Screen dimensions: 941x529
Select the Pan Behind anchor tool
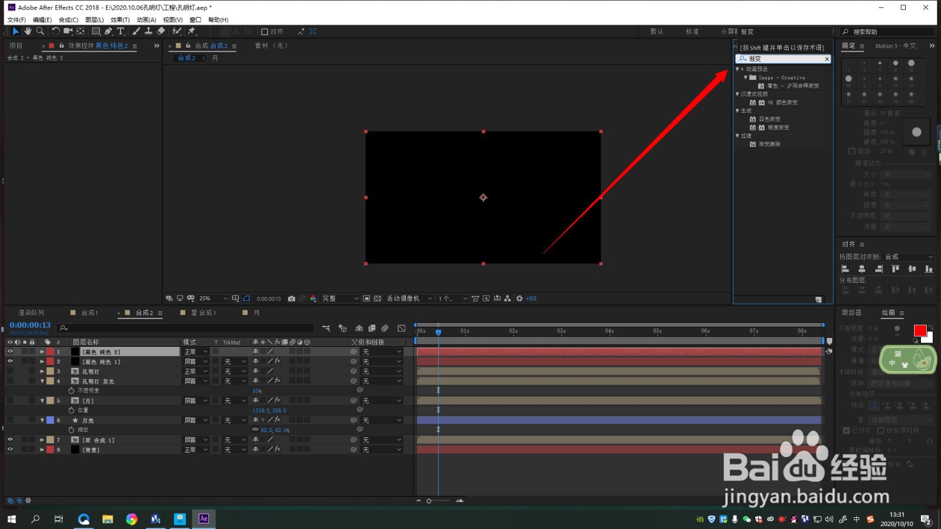click(81, 31)
